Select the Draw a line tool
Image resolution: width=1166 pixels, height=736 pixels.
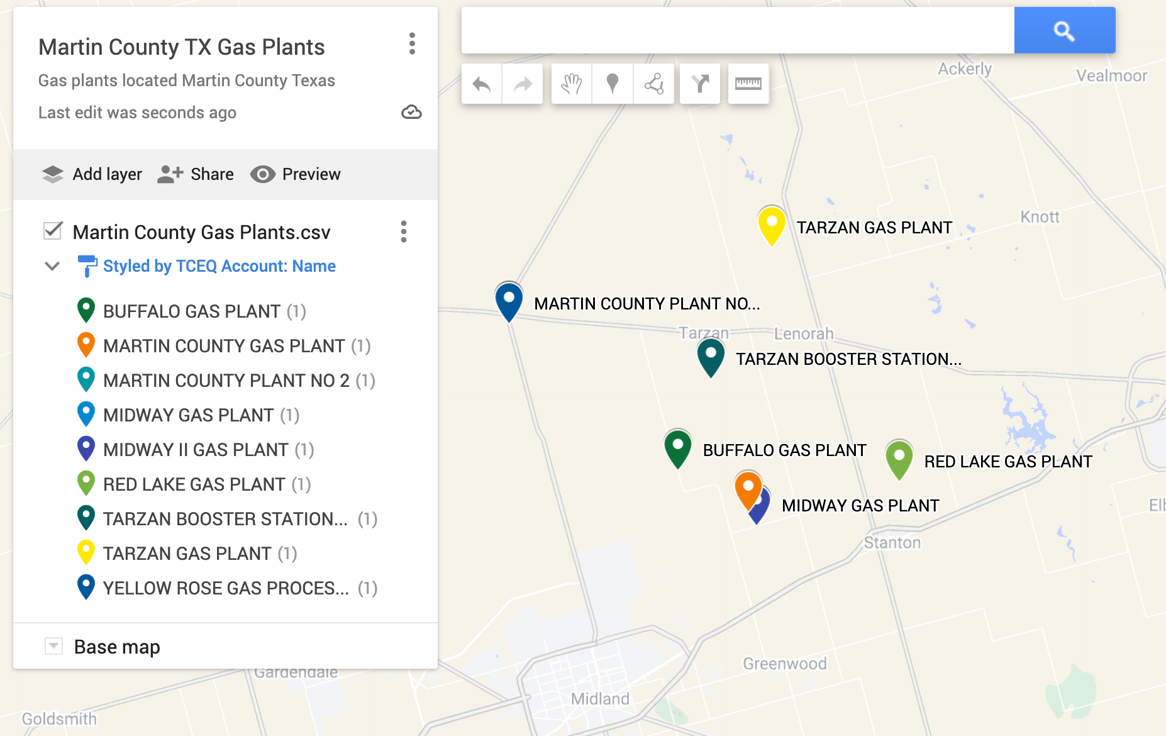[654, 84]
